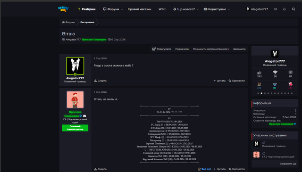Click the home icon in breadcrumb Форуми
This screenshot has width=302, height=172.
(63, 22)
